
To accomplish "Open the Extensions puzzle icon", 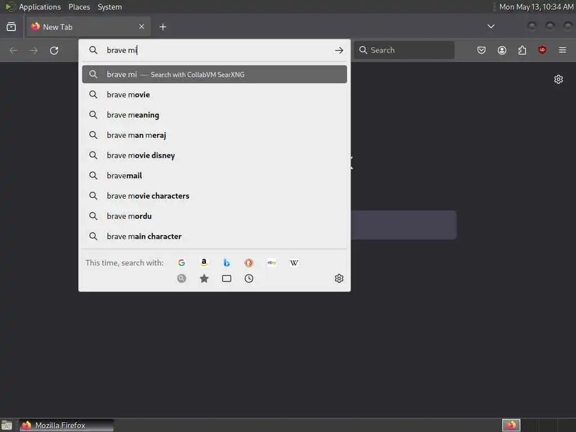I will 522,50.
